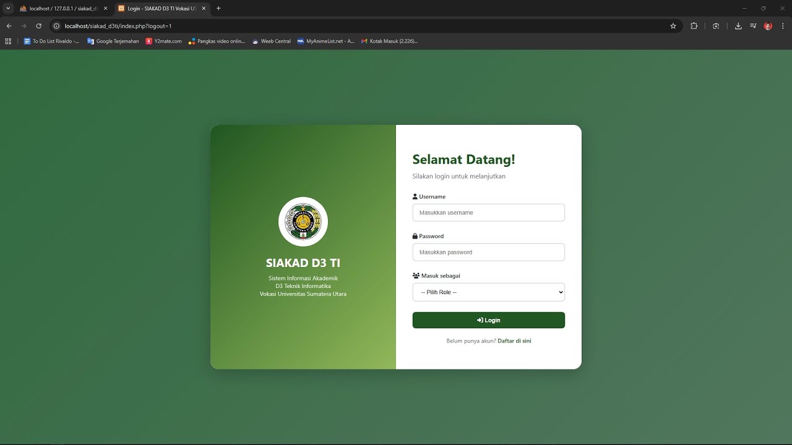Open the Pangkas video online bookmark
This screenshot has width=792, height=445.
tap(217, 41)
